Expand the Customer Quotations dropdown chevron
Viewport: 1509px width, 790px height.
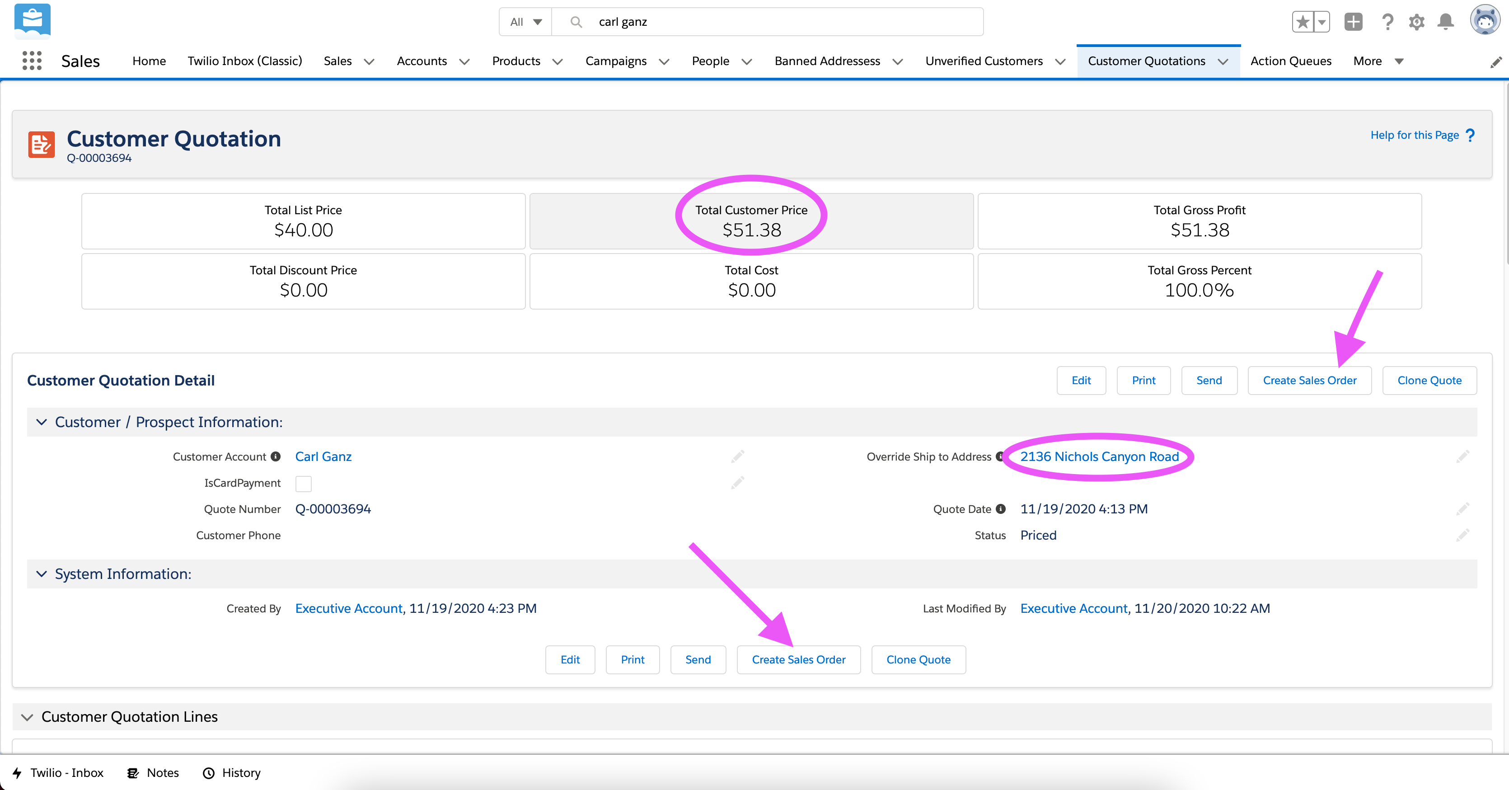[x=1223, y=61]
